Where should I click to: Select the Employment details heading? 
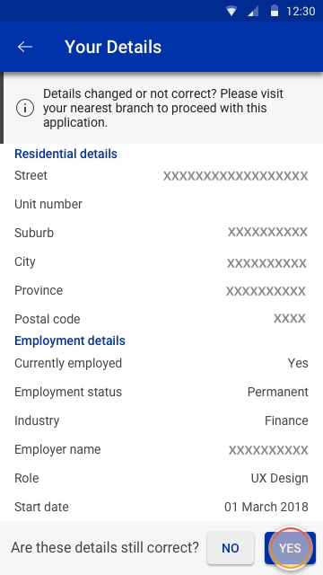pos(70,341)
